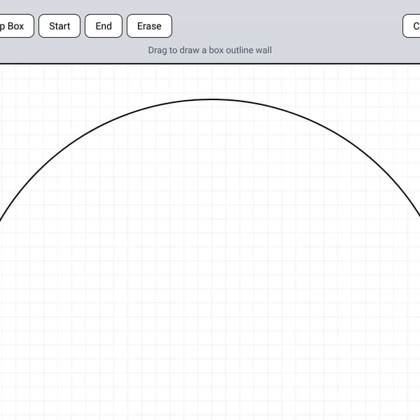Select the Start placement tool
This screenshot has width=420, height=420.
click(x=59, y=26)
